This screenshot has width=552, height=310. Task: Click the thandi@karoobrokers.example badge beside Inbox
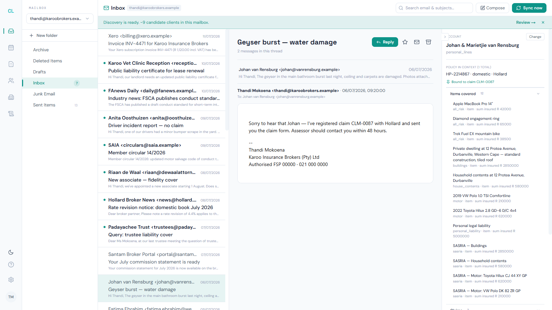[154, 8]
